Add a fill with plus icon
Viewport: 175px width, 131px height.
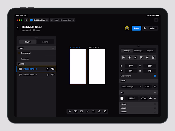155,93
